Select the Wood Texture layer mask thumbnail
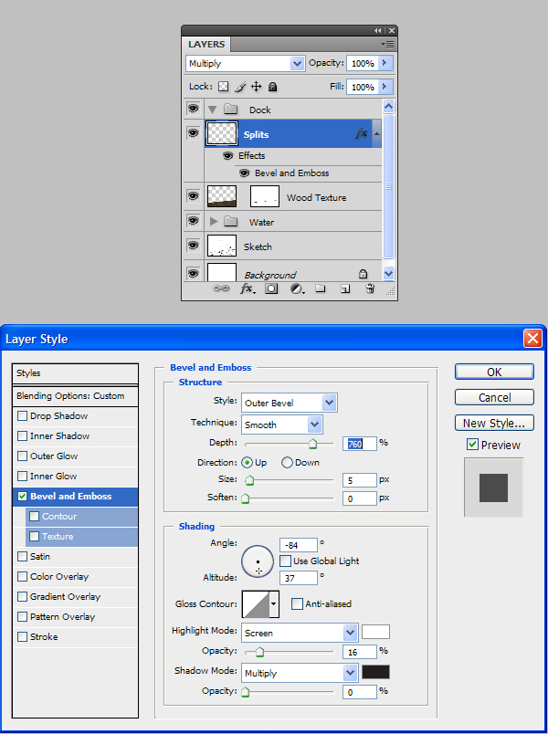The image size is (548, 734). pos(265,196)
